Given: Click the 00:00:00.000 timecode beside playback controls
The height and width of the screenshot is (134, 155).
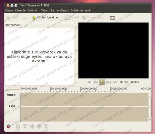Looking at the screenshot, I should [129, 82].
